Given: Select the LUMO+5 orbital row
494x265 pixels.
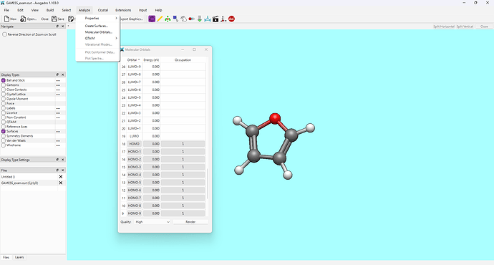Looking at the screenshot, I should [x=163, y=97].
